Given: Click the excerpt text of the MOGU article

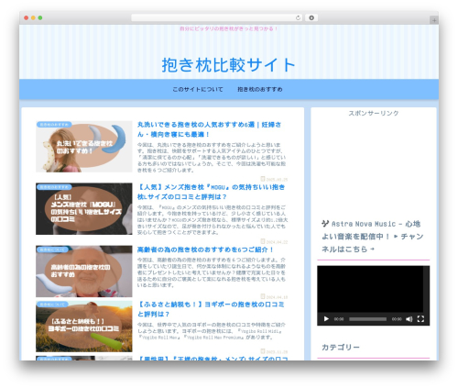Looking at the screenshot, I should (x=213, y=220).
